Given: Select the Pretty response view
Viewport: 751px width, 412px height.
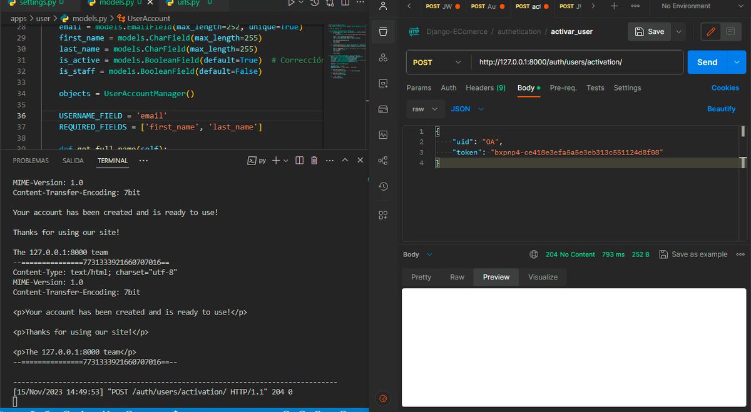Looking at the screenshot, I should (x=421, y=277).
